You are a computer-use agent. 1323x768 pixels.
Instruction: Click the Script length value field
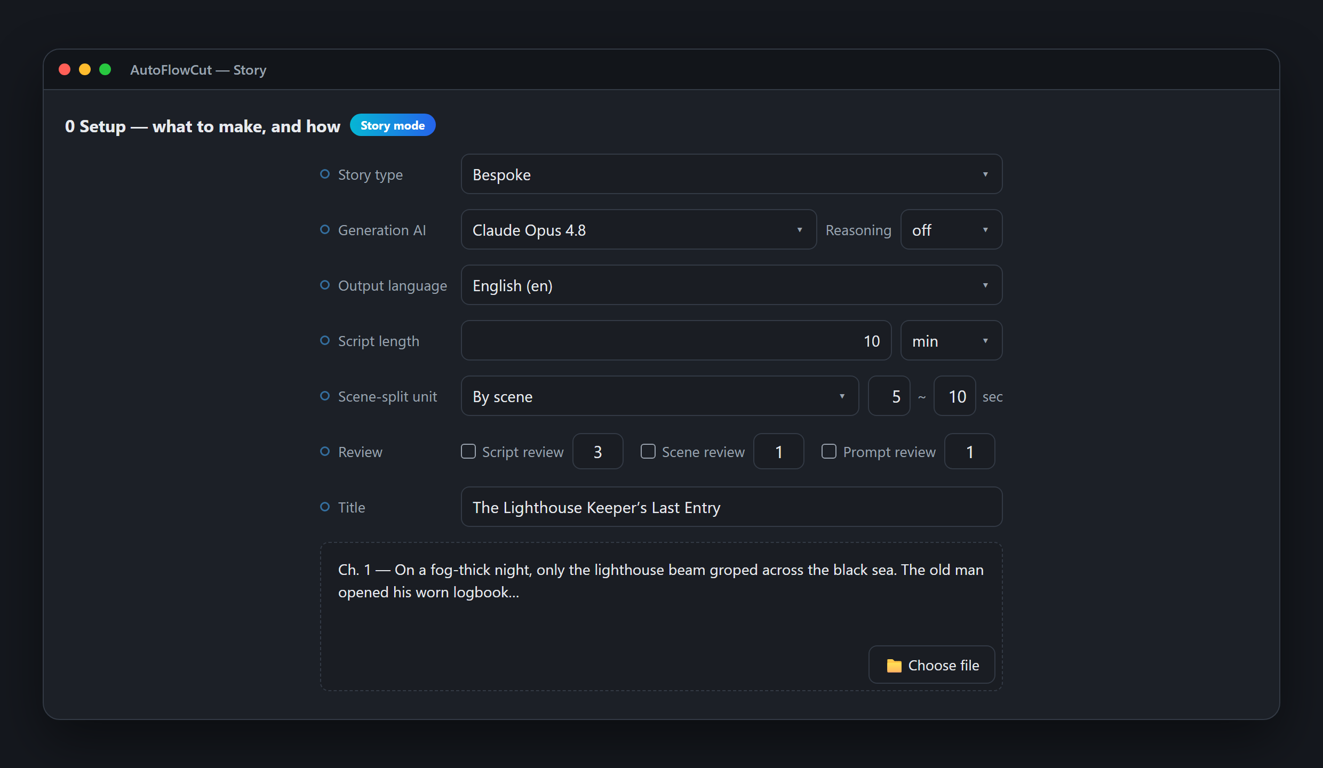click(x=676, y=340)
